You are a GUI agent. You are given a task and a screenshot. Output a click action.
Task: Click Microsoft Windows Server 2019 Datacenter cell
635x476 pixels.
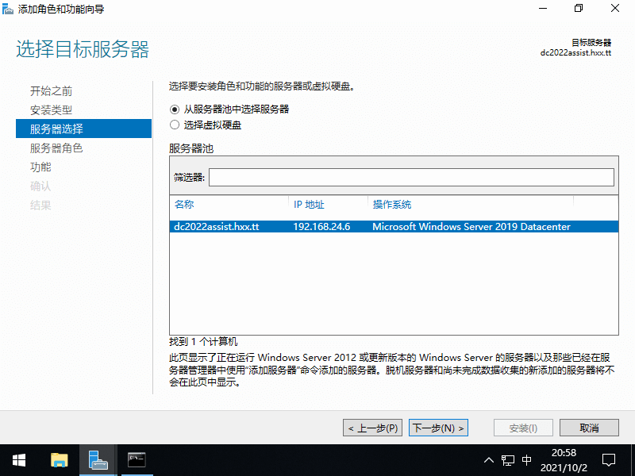471,227
